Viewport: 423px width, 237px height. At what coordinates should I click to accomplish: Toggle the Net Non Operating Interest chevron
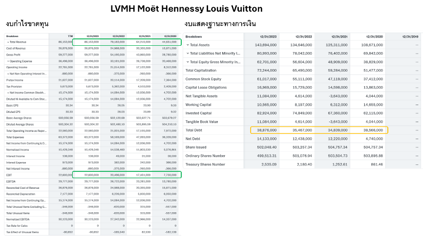[x=8, y=74]
